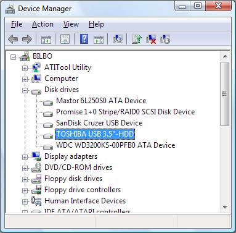This screenshot has width=236, height=233.
Task: Select the Display adapters label
Action: pos(71,156)
